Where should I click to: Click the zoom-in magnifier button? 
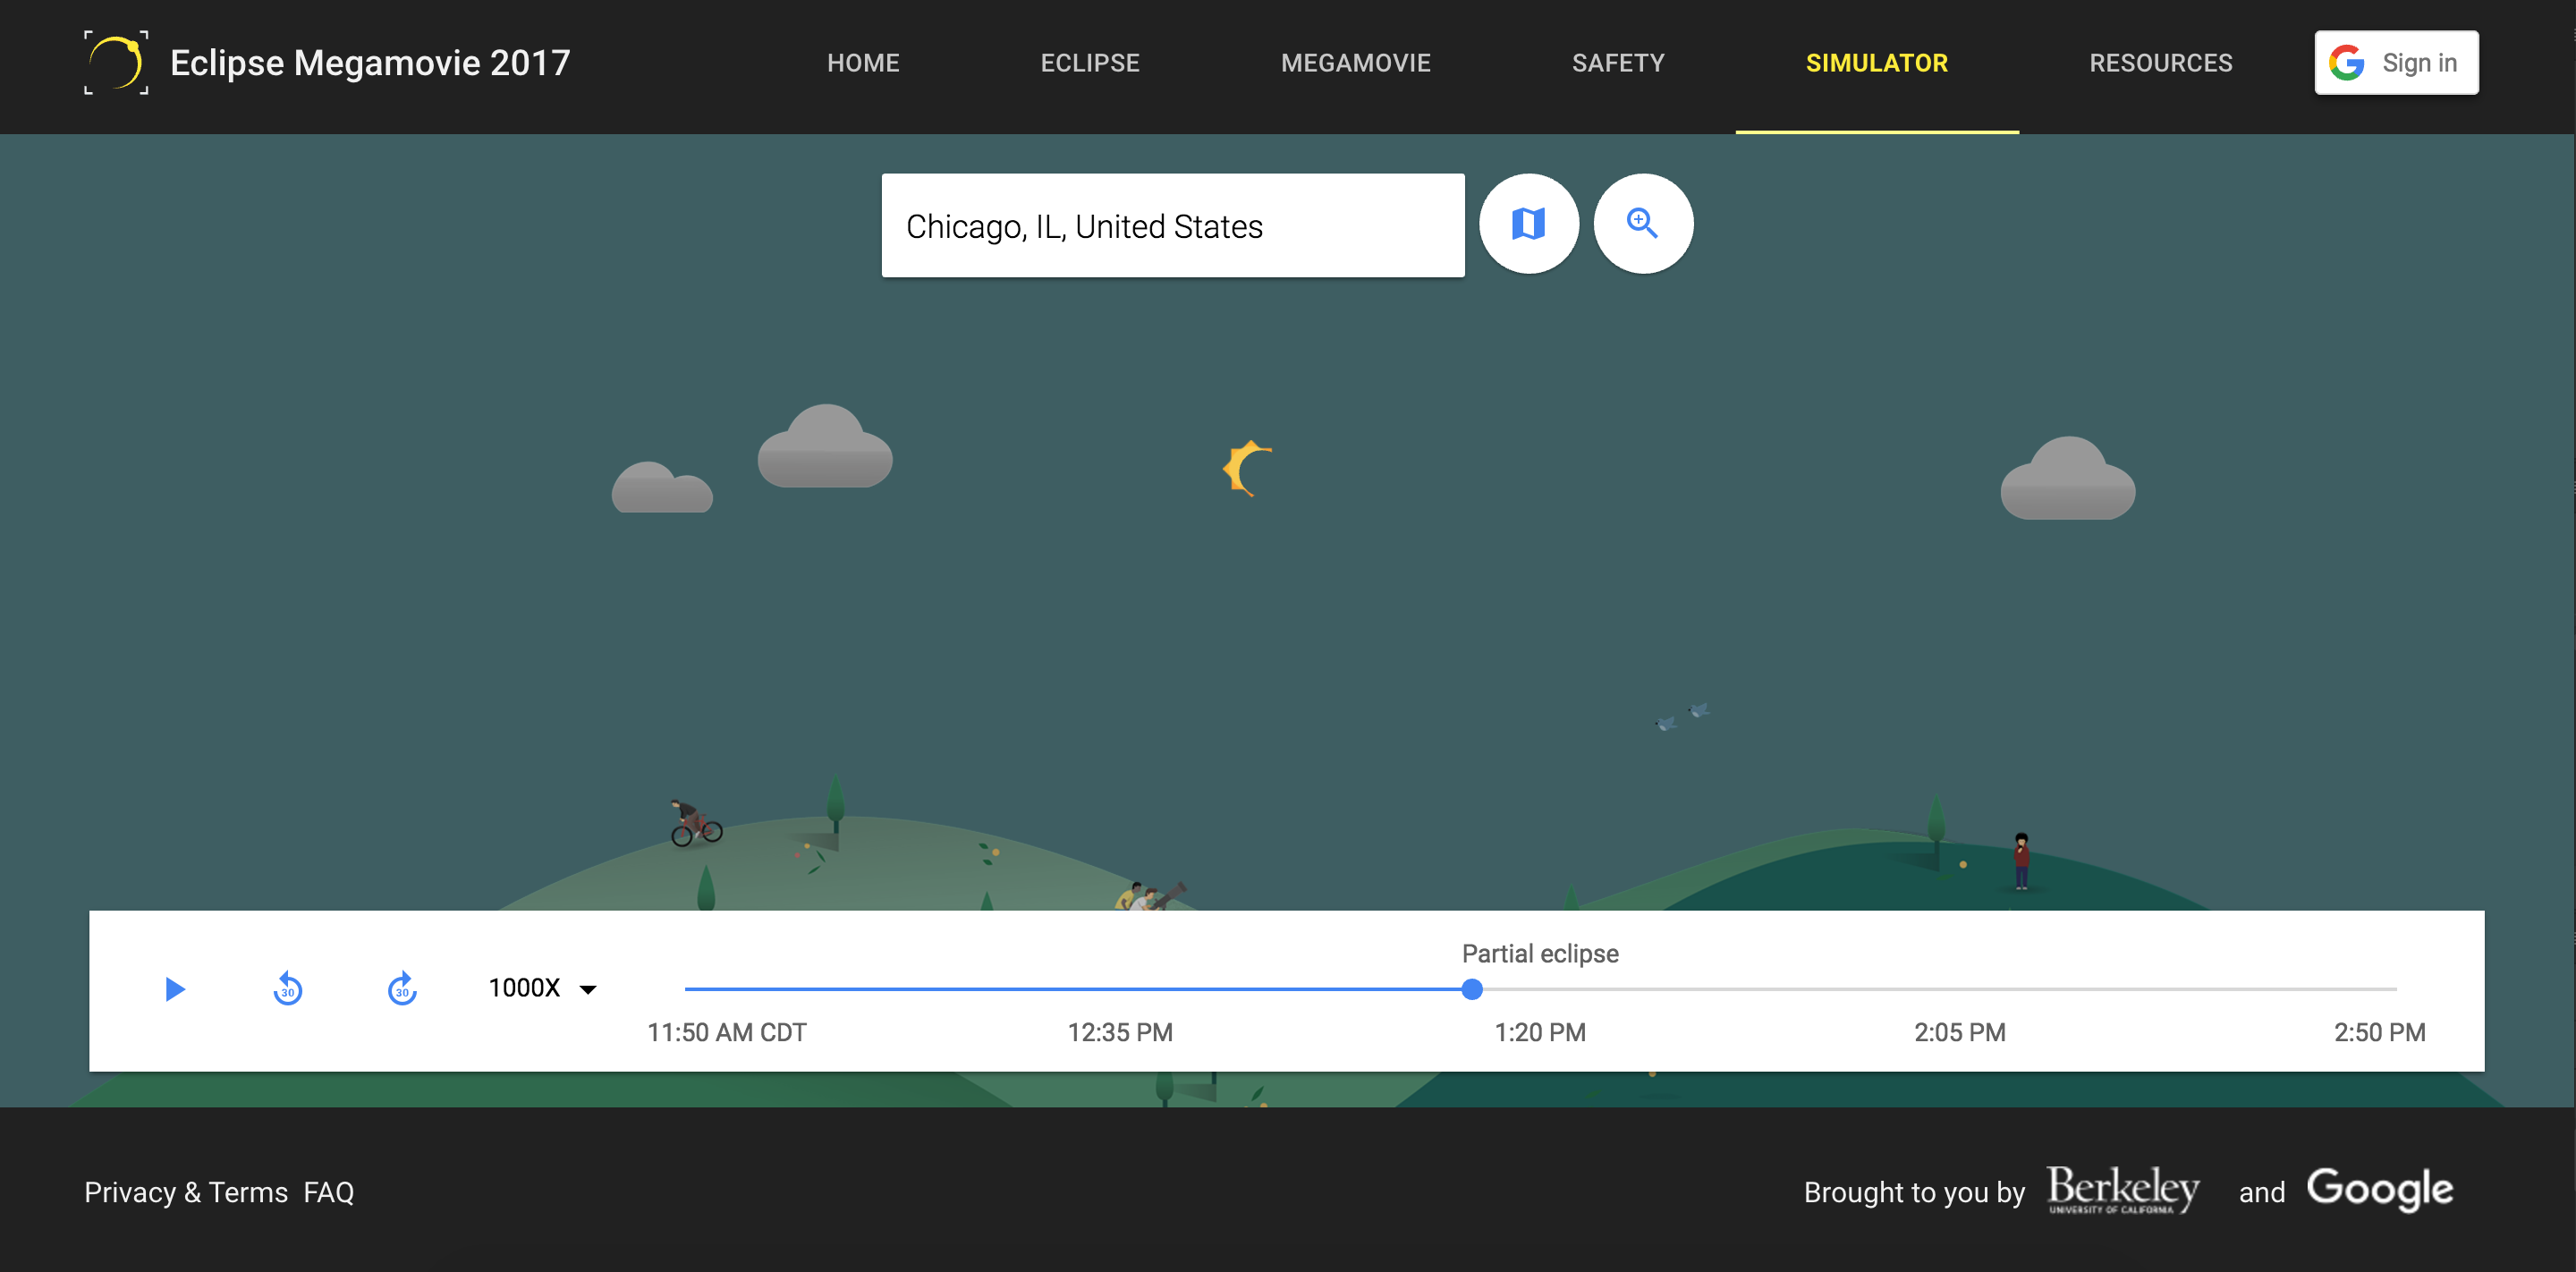[1642, 223]
